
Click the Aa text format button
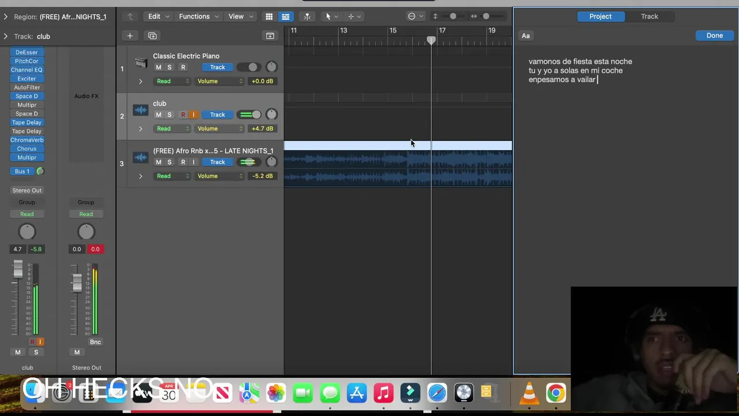[x=525, y=36]
